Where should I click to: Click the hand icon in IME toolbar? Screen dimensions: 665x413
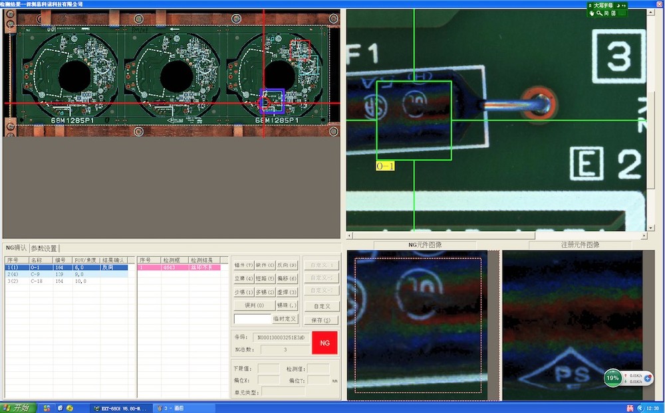(x=592, y=13)
